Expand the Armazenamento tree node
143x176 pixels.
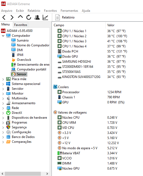(3, 103)
